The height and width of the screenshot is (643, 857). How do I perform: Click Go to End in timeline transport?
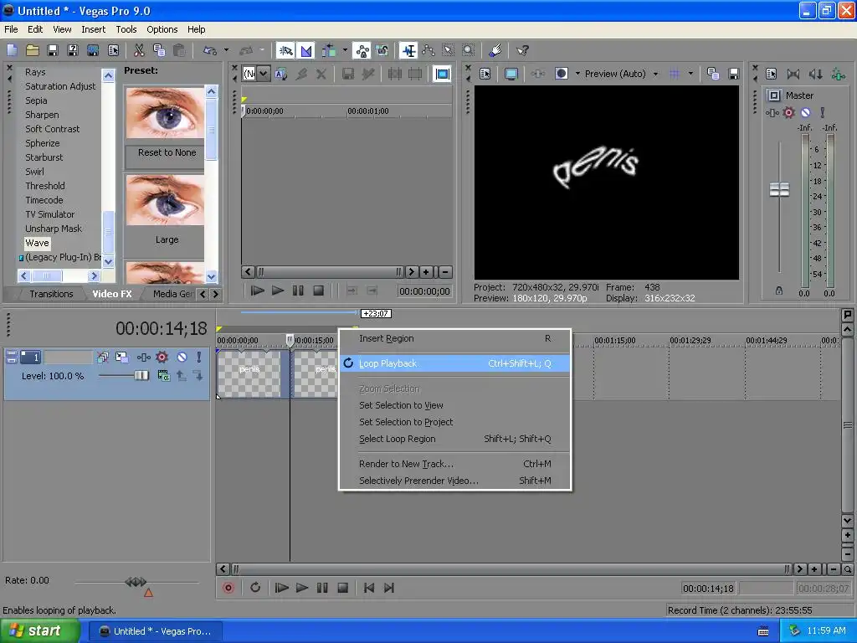389,588
